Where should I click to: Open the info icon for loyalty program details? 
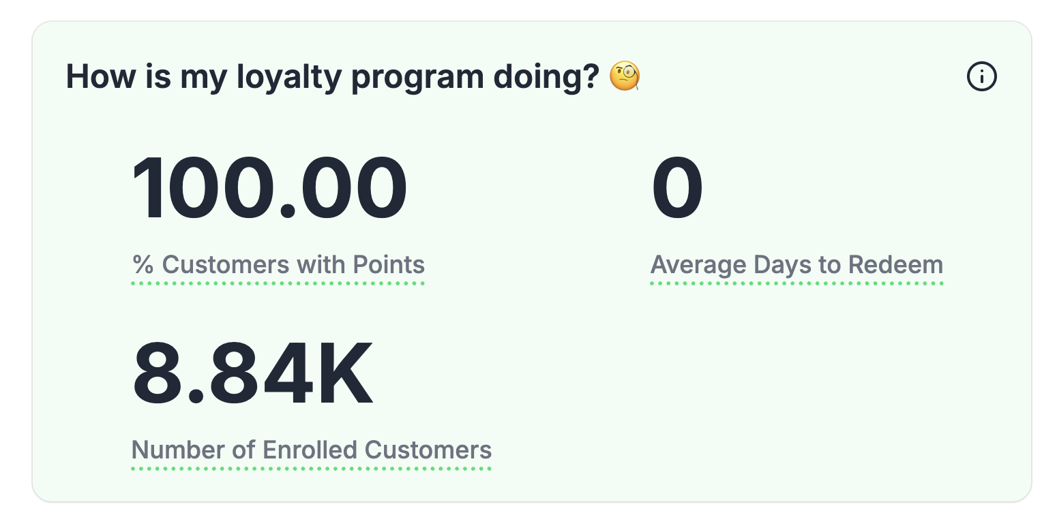[x=982, y=77]
